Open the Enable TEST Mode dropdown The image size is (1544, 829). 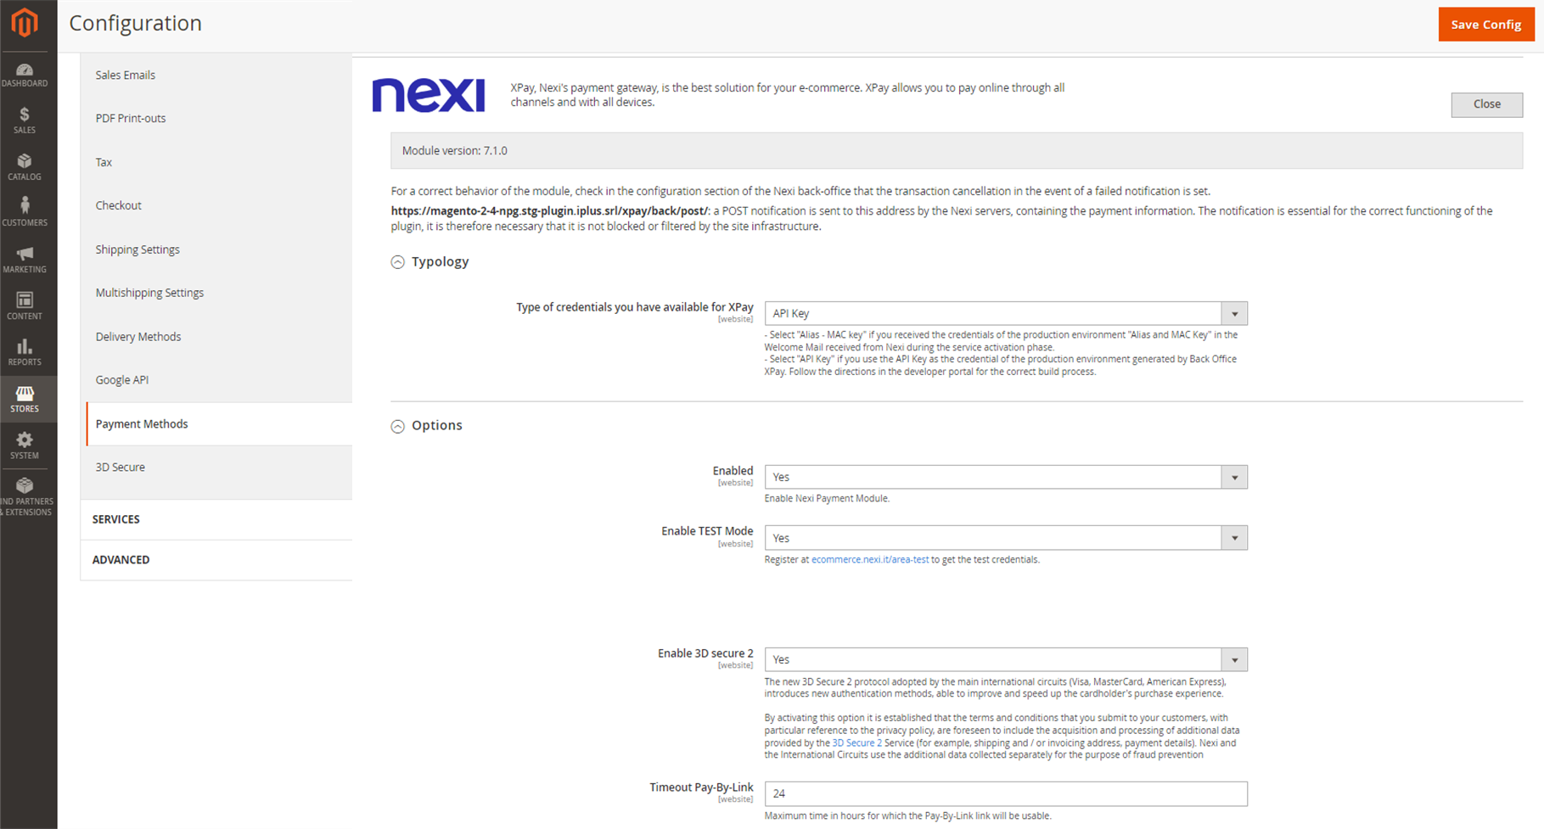click(1006, 538)
